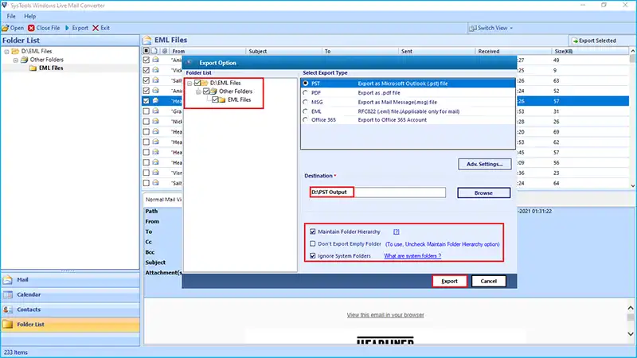This screenshot has width=637, height=358.
Task: Uncheck Other Folders checkbox in Export dialog
Action: pyautogui.click(x=206, y=91)
